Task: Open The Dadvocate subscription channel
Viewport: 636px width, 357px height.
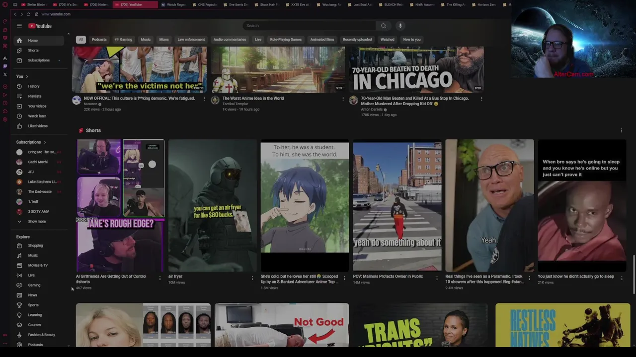Action: (39, 191)
